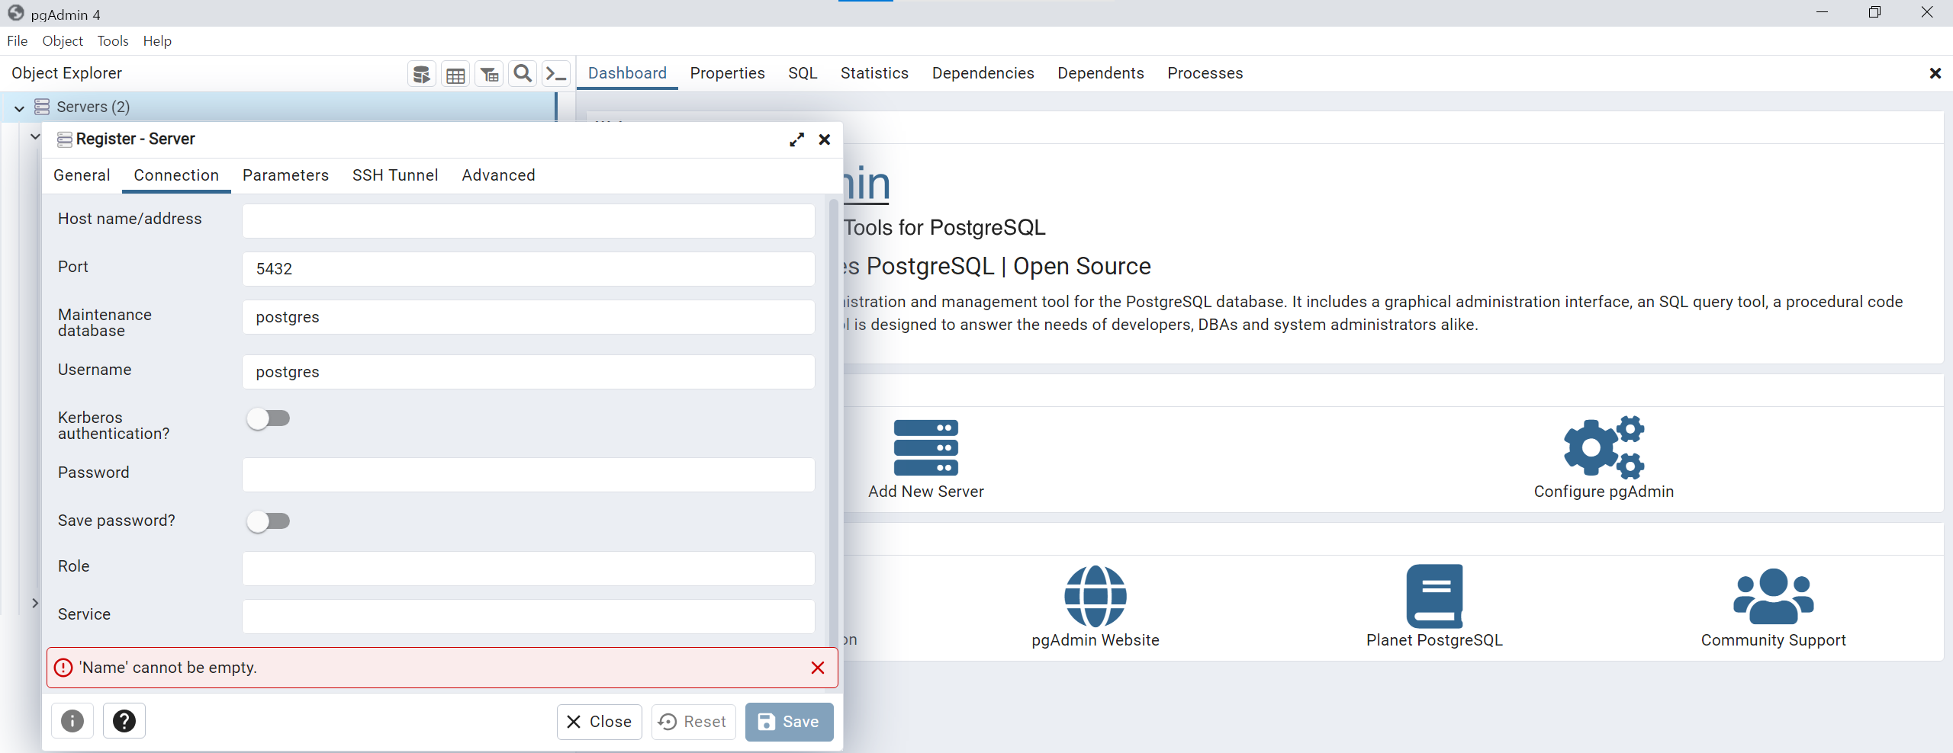Open the Dependencies tab

[x=983, y=73]
